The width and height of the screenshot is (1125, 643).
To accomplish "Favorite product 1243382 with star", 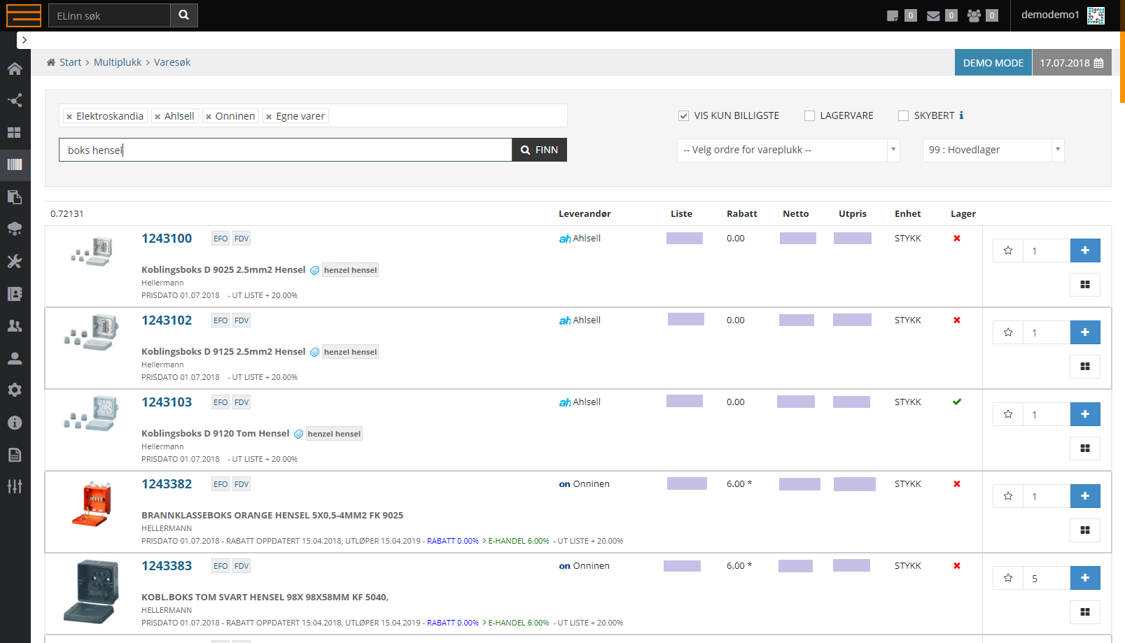I will 1008,496.
